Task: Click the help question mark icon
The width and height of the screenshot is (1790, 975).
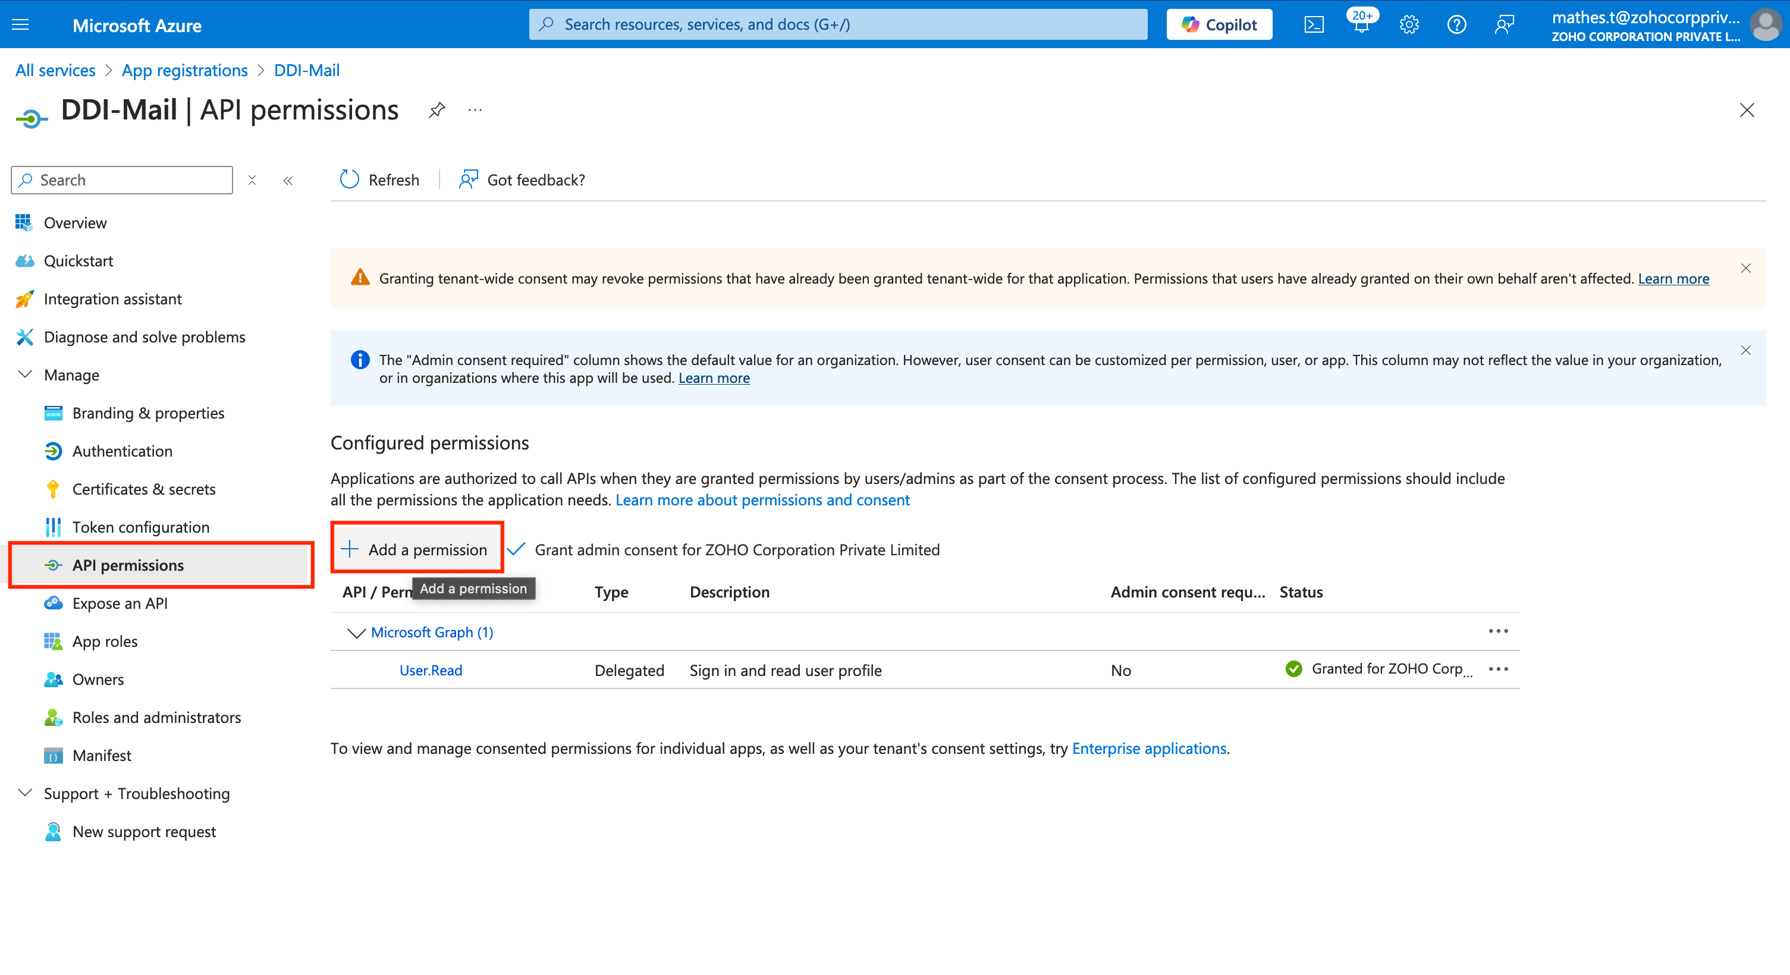Action: coord(1456,25)
